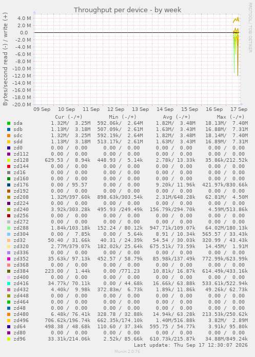Image resolution: width=255 pixels, height=357 pixels.
Task: Click zd432 min value '372.83m/ 6.73k'
Action: tap(120, 290)
